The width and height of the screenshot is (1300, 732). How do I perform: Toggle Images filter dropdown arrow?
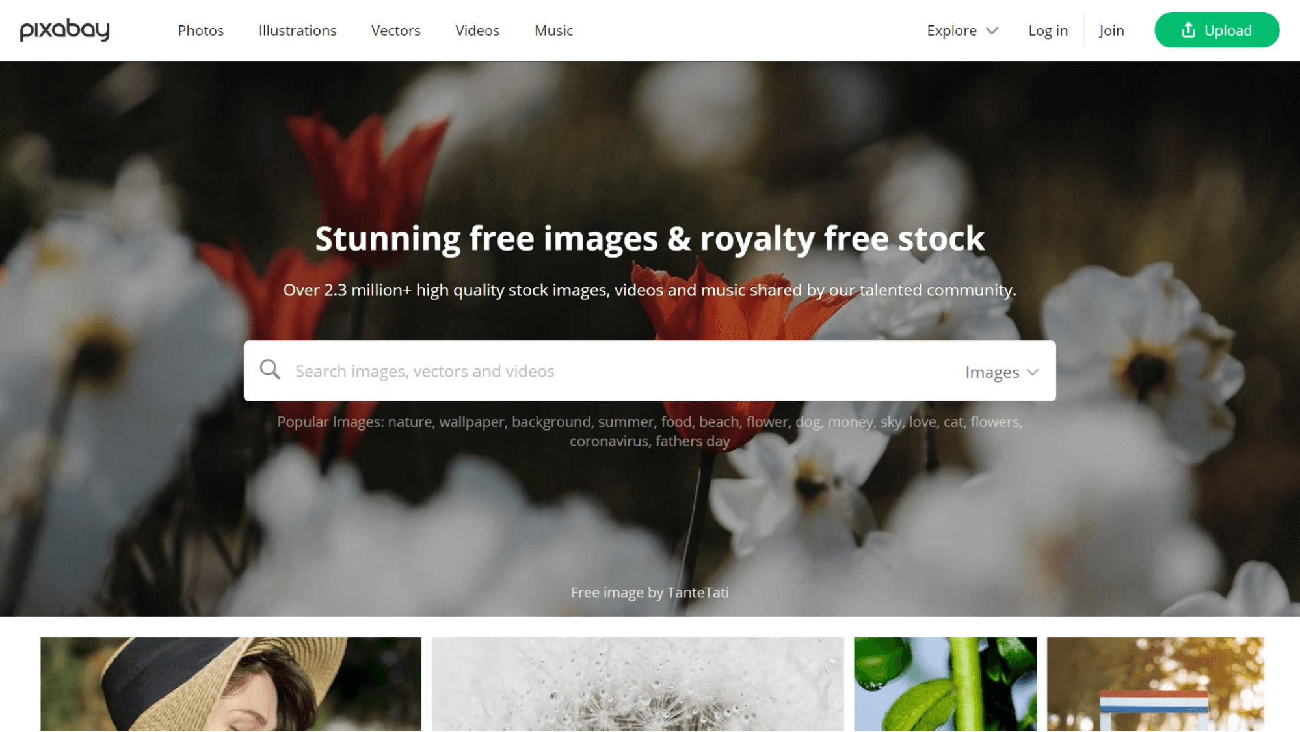pyautogui.click(x=1032, y=372)
